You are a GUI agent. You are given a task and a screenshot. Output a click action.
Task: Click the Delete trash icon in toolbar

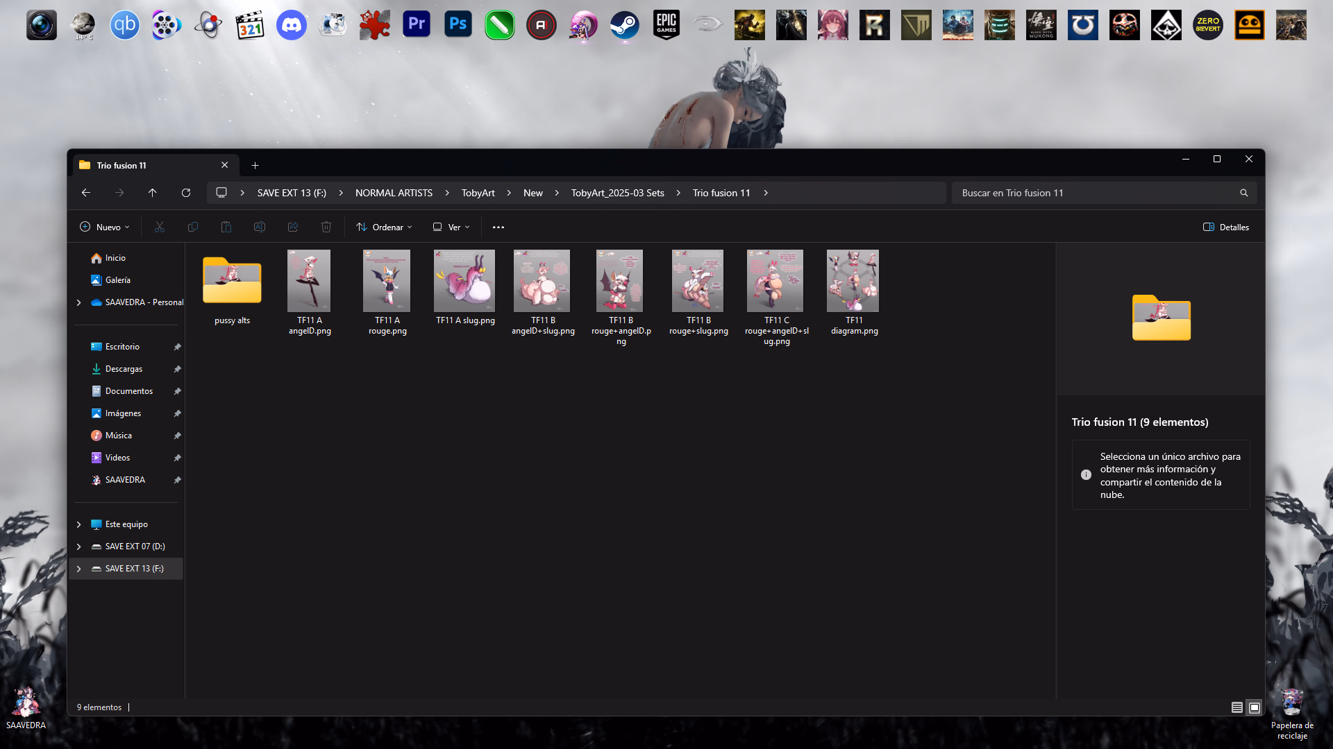pos(326,227)
